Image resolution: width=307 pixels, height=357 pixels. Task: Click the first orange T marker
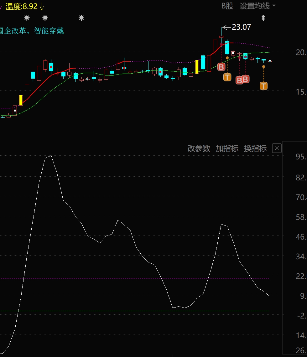(227, 77)
